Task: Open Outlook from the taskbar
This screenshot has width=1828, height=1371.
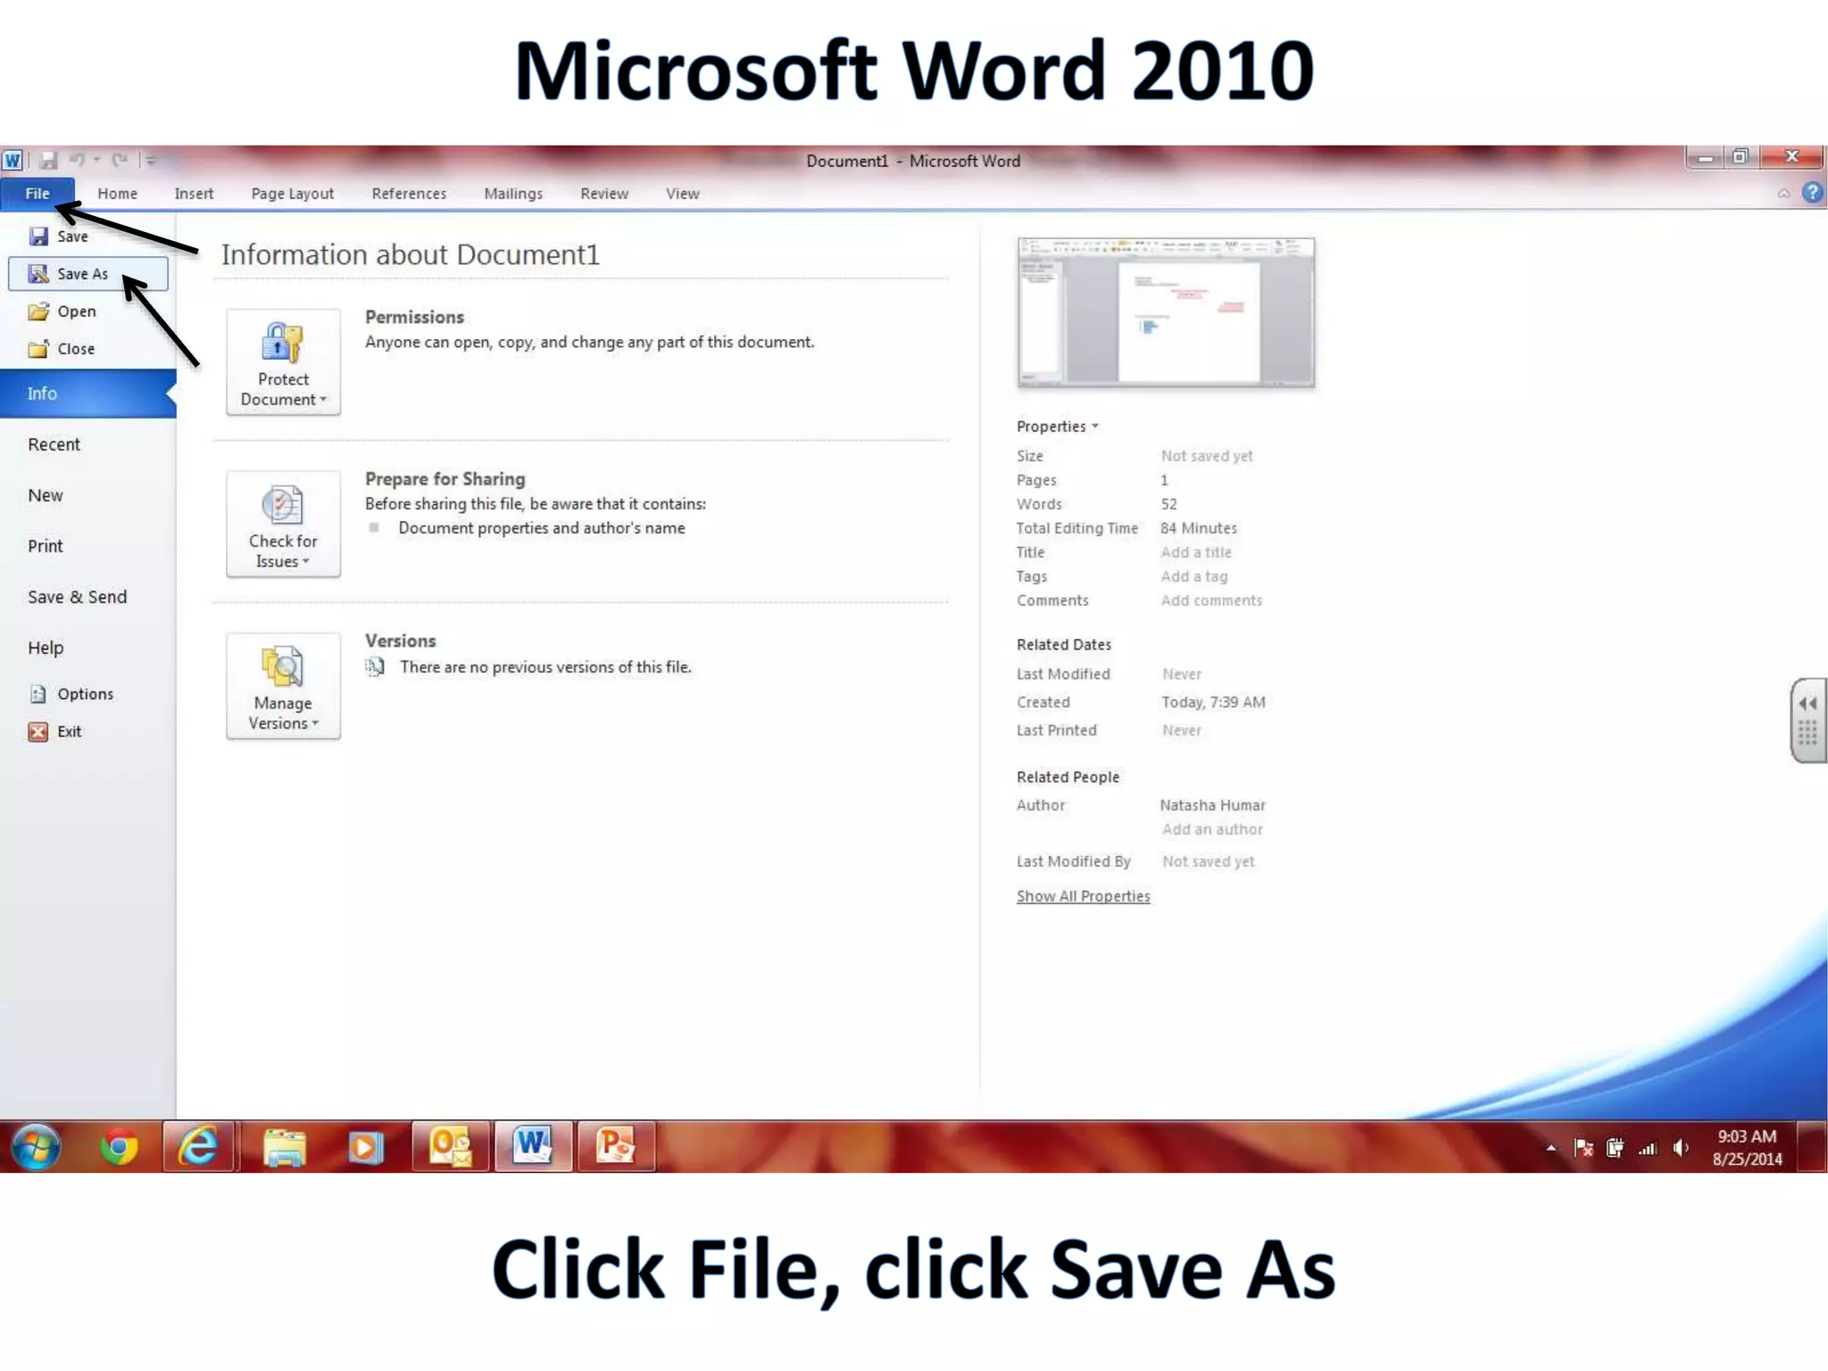Action: [x=451, y=1147]
